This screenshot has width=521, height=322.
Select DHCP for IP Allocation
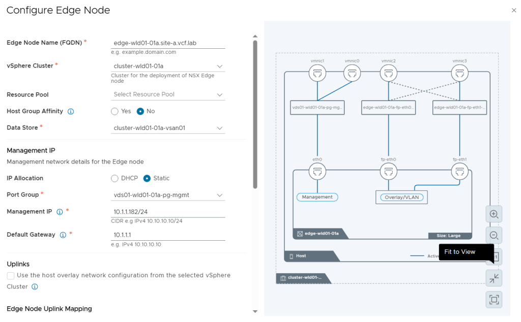click(x=115, y=178)
